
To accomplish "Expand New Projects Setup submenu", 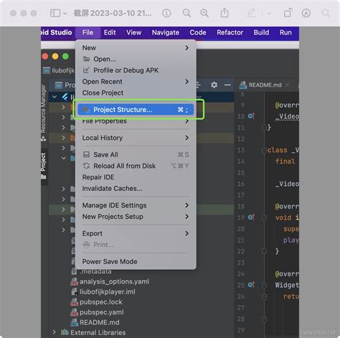I will pyautogui.click(x=136, y=217).
